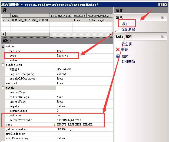
Task: Collapse the action property group
Action: click(x=3, y=47)
